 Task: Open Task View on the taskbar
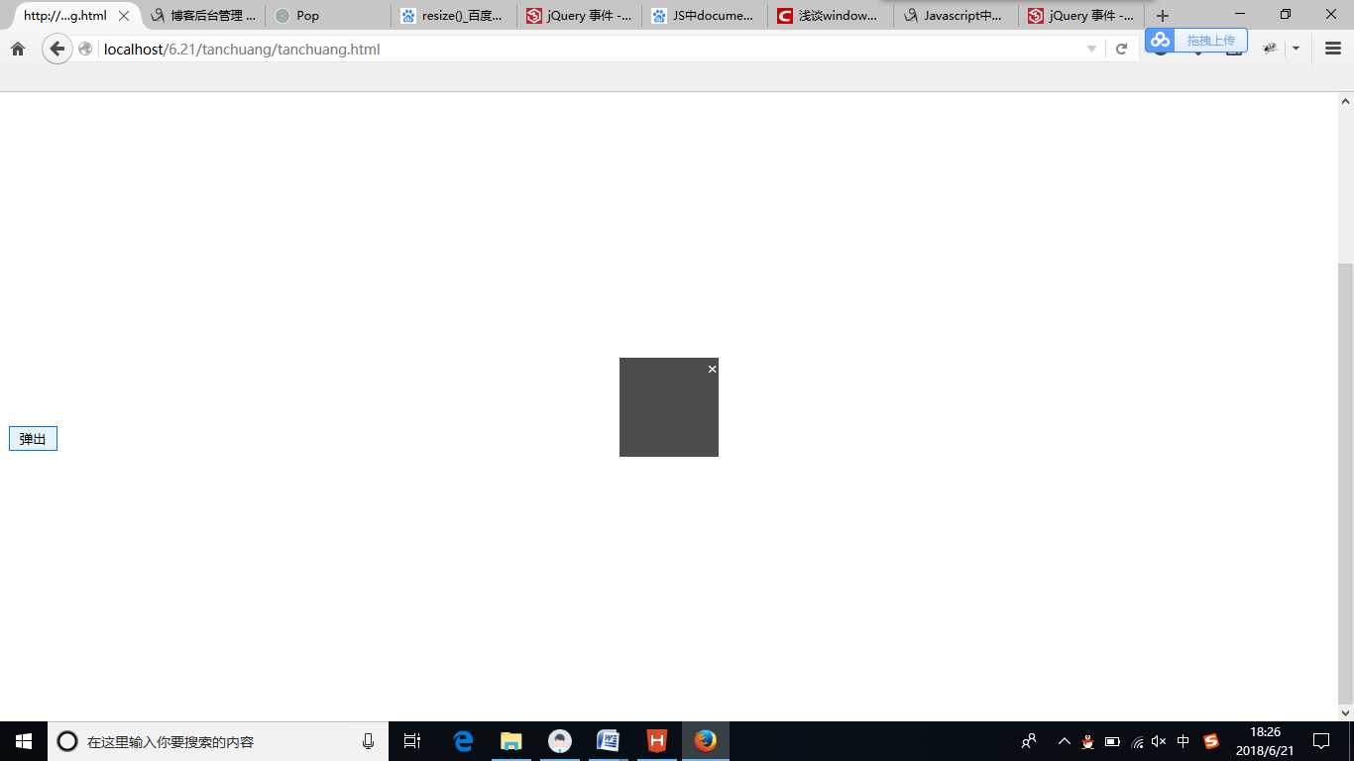point(412,741)
